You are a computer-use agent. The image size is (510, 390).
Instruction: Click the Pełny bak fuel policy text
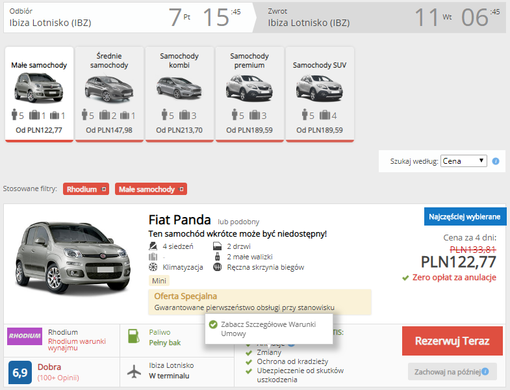click(164, 343)
